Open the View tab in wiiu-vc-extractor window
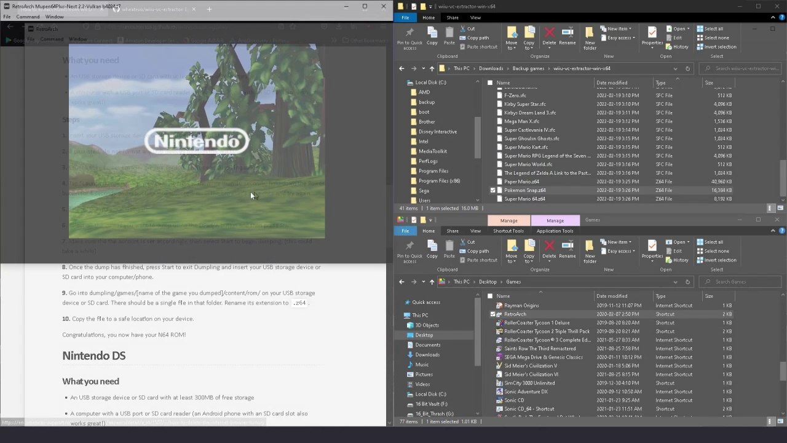This screenshot has height=443, width=787. click(475, 17)
